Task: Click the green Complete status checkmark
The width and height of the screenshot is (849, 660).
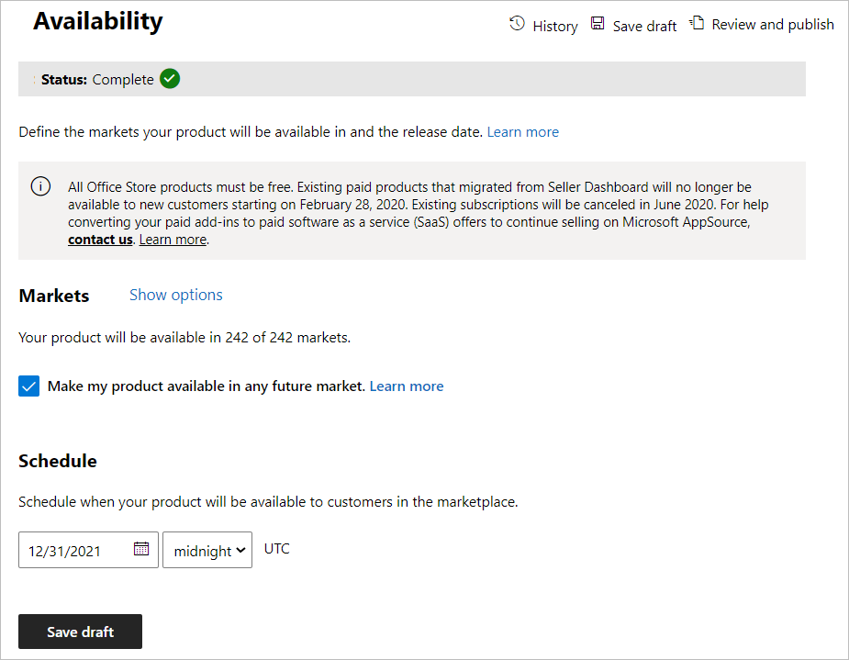Action: click(170, 79)
